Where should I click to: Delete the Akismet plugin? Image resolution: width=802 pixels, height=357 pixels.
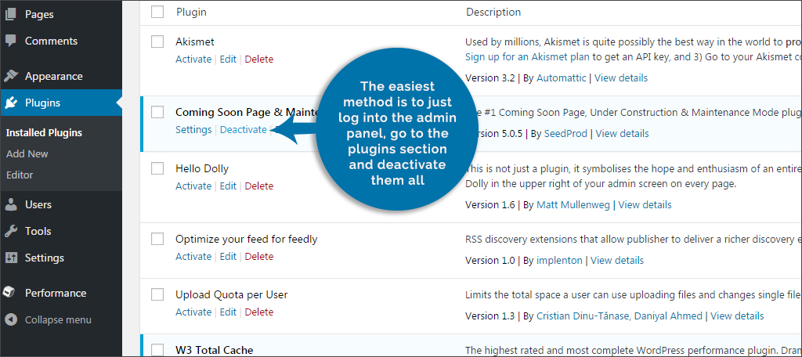click(x=258, y=59)
